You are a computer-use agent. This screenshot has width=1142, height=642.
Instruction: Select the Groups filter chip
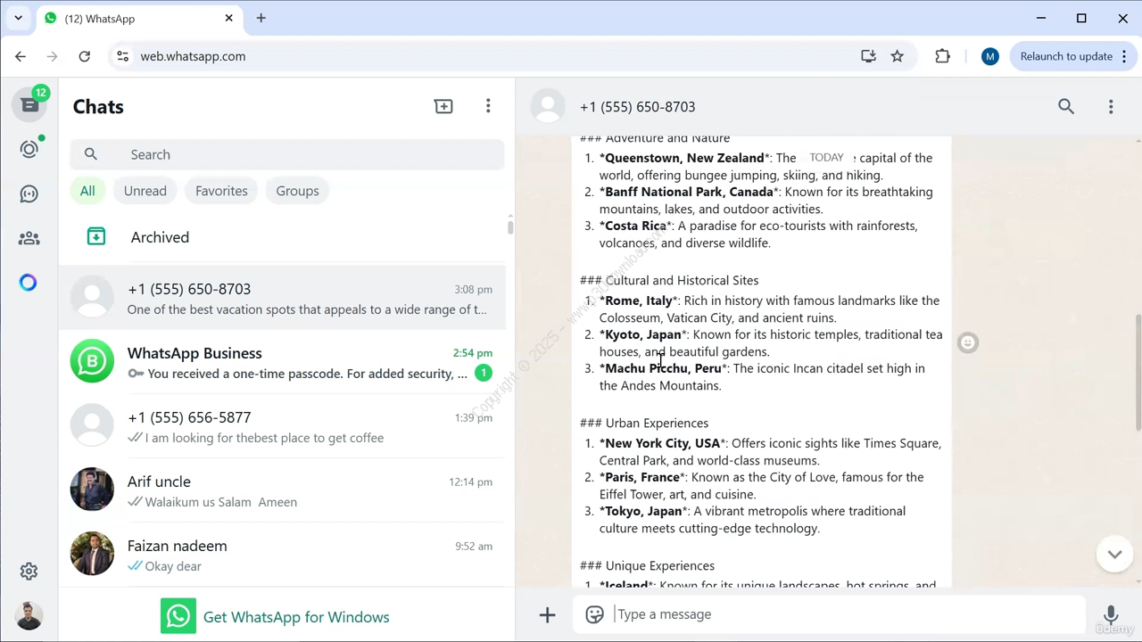(x=297, y=191)
